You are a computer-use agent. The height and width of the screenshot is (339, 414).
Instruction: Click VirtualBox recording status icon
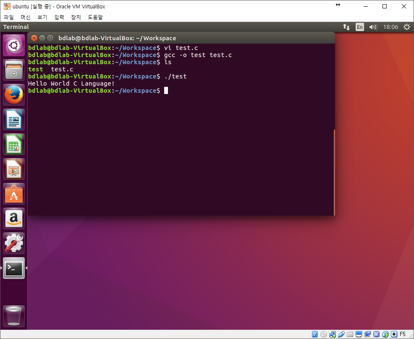[x=367, y=334]
